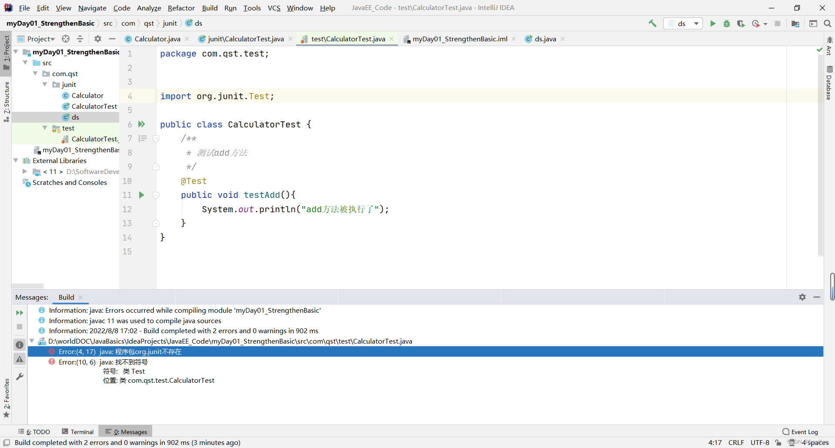
Task: Open Messages panel gear options
Action: pos(802,297)
